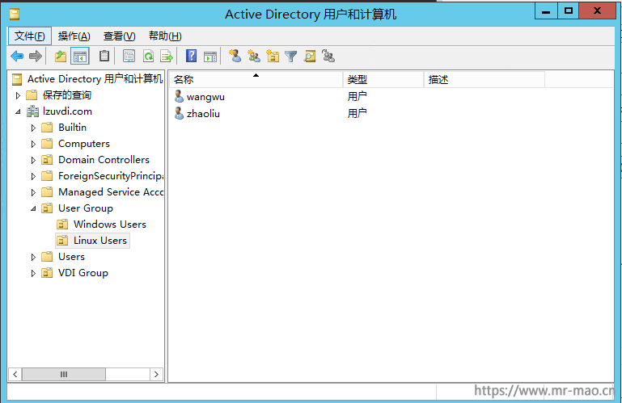
Task: Select the 保存的查询 tree item
Action: tap(67, 95)
